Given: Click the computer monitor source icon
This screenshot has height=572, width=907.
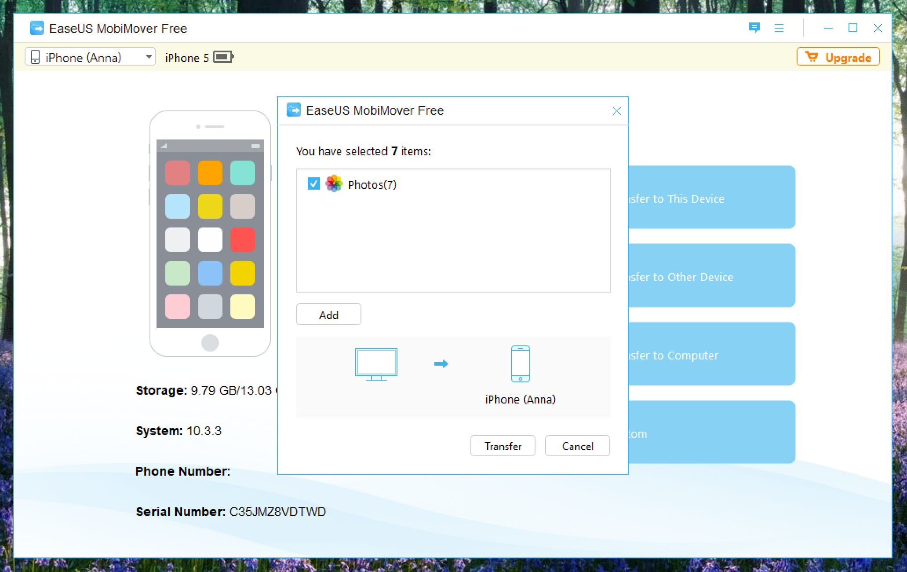Looking at the screenshot, I should (x=376, y=364).
